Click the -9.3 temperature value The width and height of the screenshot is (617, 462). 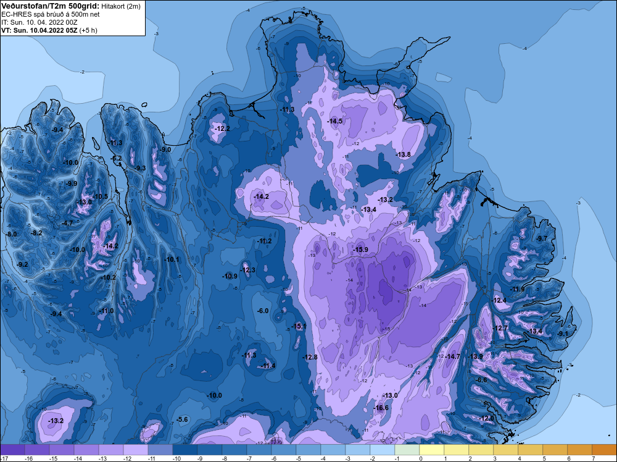[140, 168]
